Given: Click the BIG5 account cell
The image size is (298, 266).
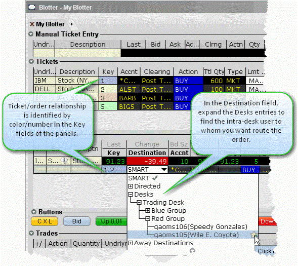Looking at the screenshot, I should 129,106.
